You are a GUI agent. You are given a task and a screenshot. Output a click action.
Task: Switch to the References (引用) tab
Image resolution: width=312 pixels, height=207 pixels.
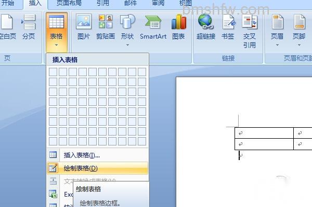pyautogui.click(x=103, y=3)
